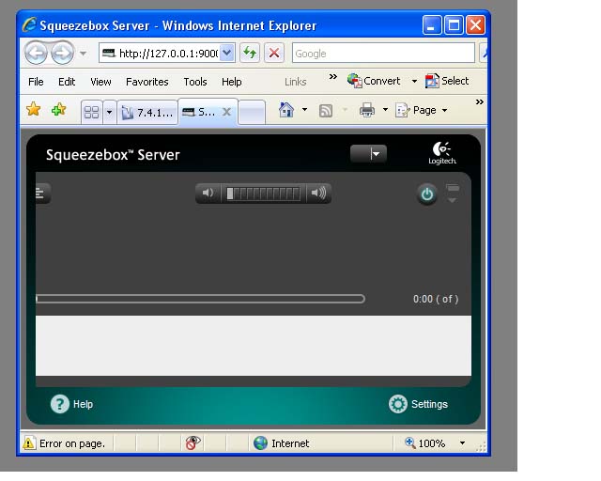Open the Edit menu

pos(67,82)
